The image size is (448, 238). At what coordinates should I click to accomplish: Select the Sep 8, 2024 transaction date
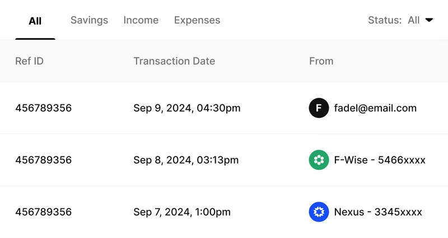pos(186,160)
